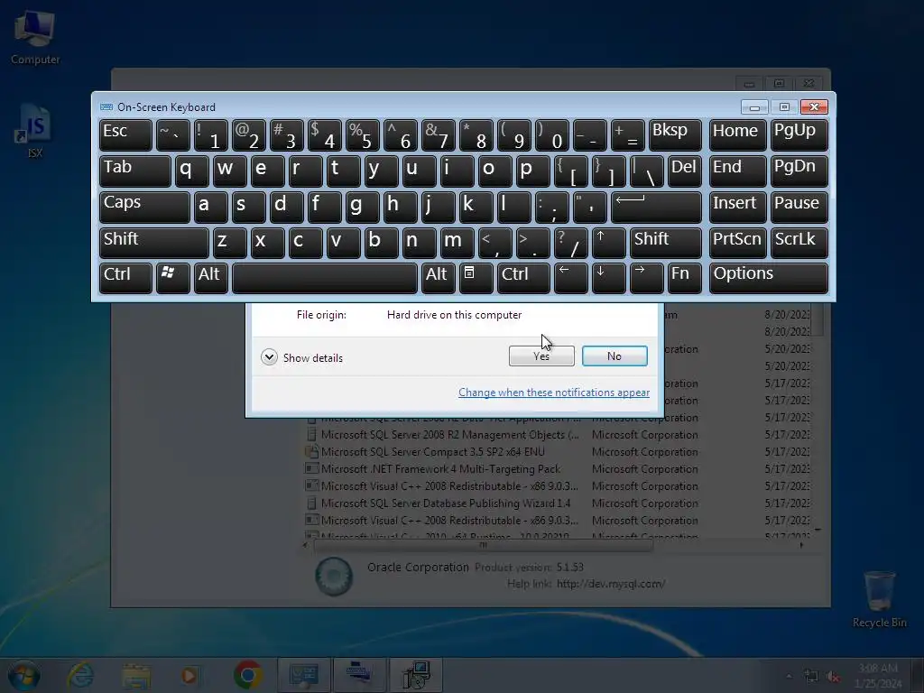Open Windows Explorer from taskbar
Viewport: 924px width, 693px height.
pos(136,675)
